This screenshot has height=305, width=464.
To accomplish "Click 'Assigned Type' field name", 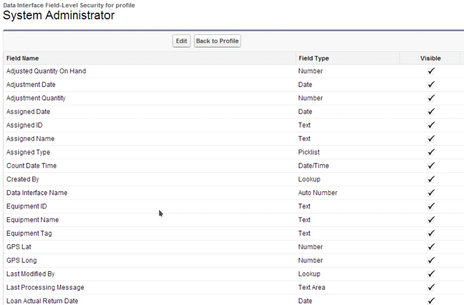I will point(28,152).
